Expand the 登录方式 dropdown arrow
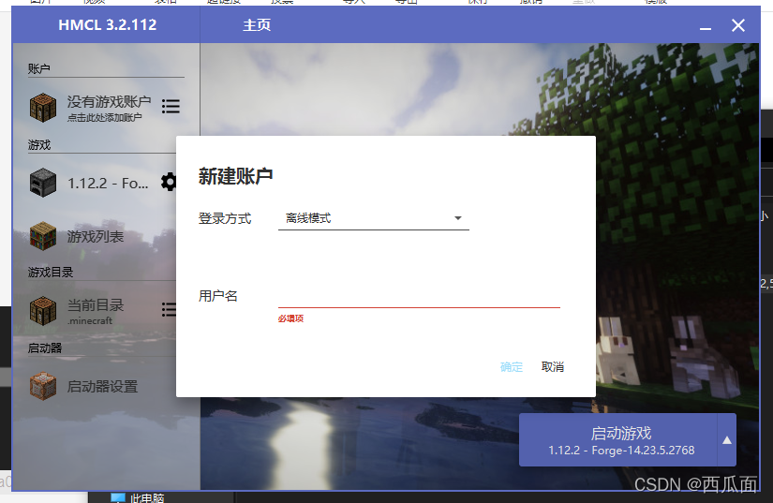Image resolution: width=773 pixels, height=503 pixels. 458,217
